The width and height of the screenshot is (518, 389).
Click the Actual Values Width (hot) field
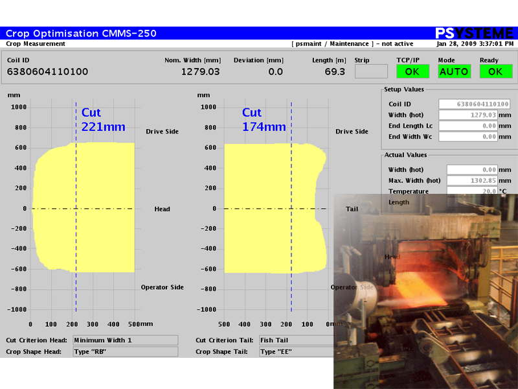coord(472,170)
